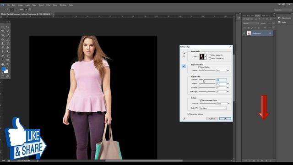Close the Refine Edge dialog
The height and width of the screenshot is (165, 293).
(230, 47)
